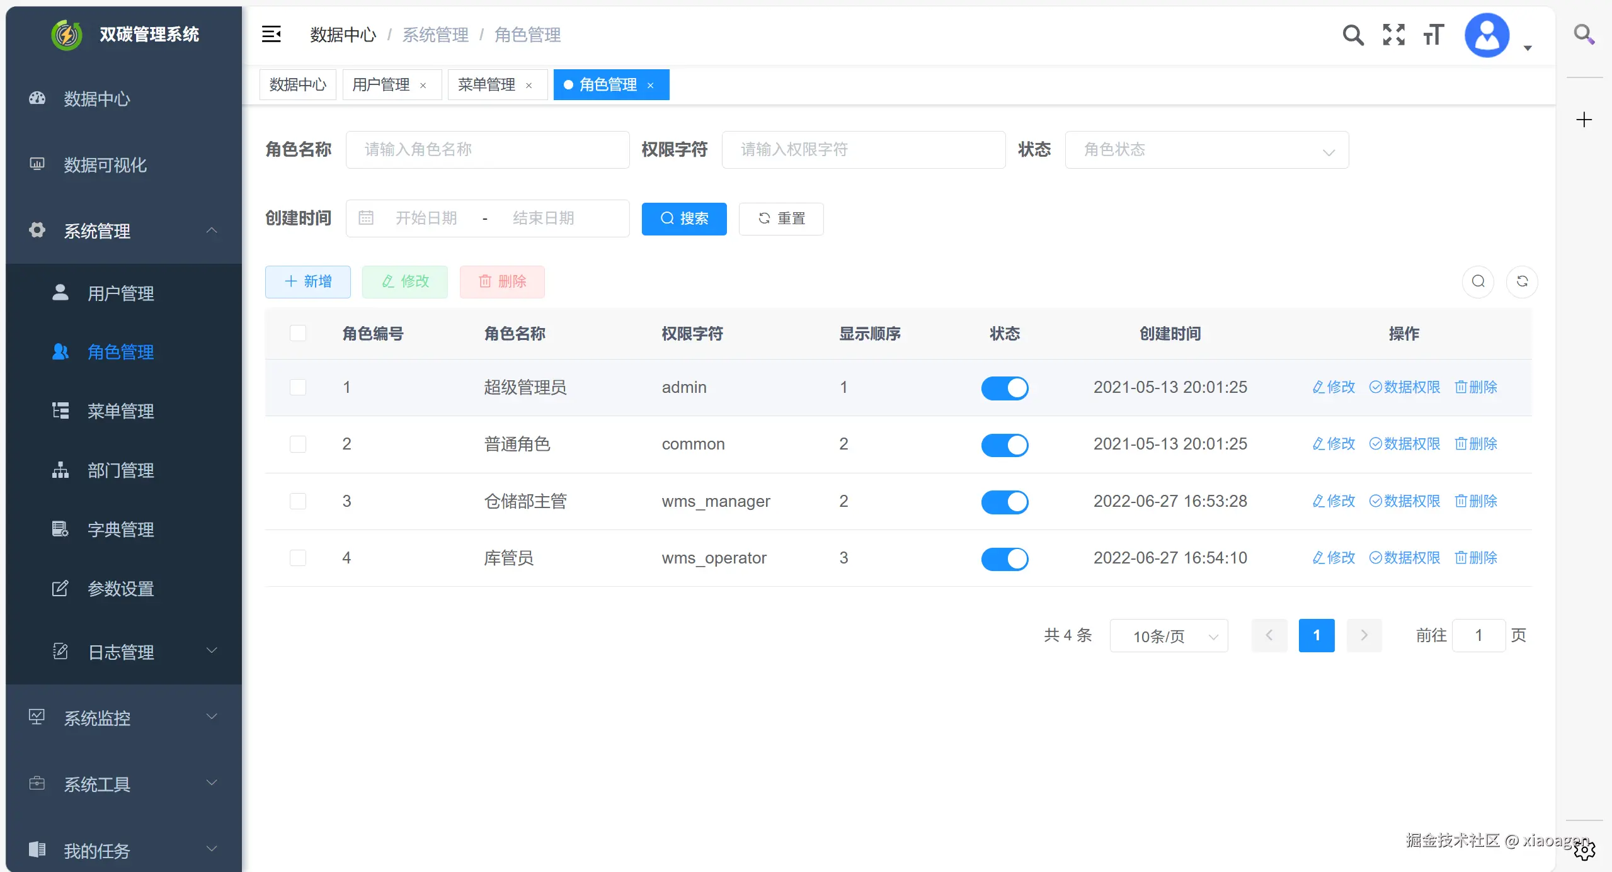The width and height of the screenshot is (1612, 872).
Task: Hide the search bar using round search icon
Action: click(1478, 281)
